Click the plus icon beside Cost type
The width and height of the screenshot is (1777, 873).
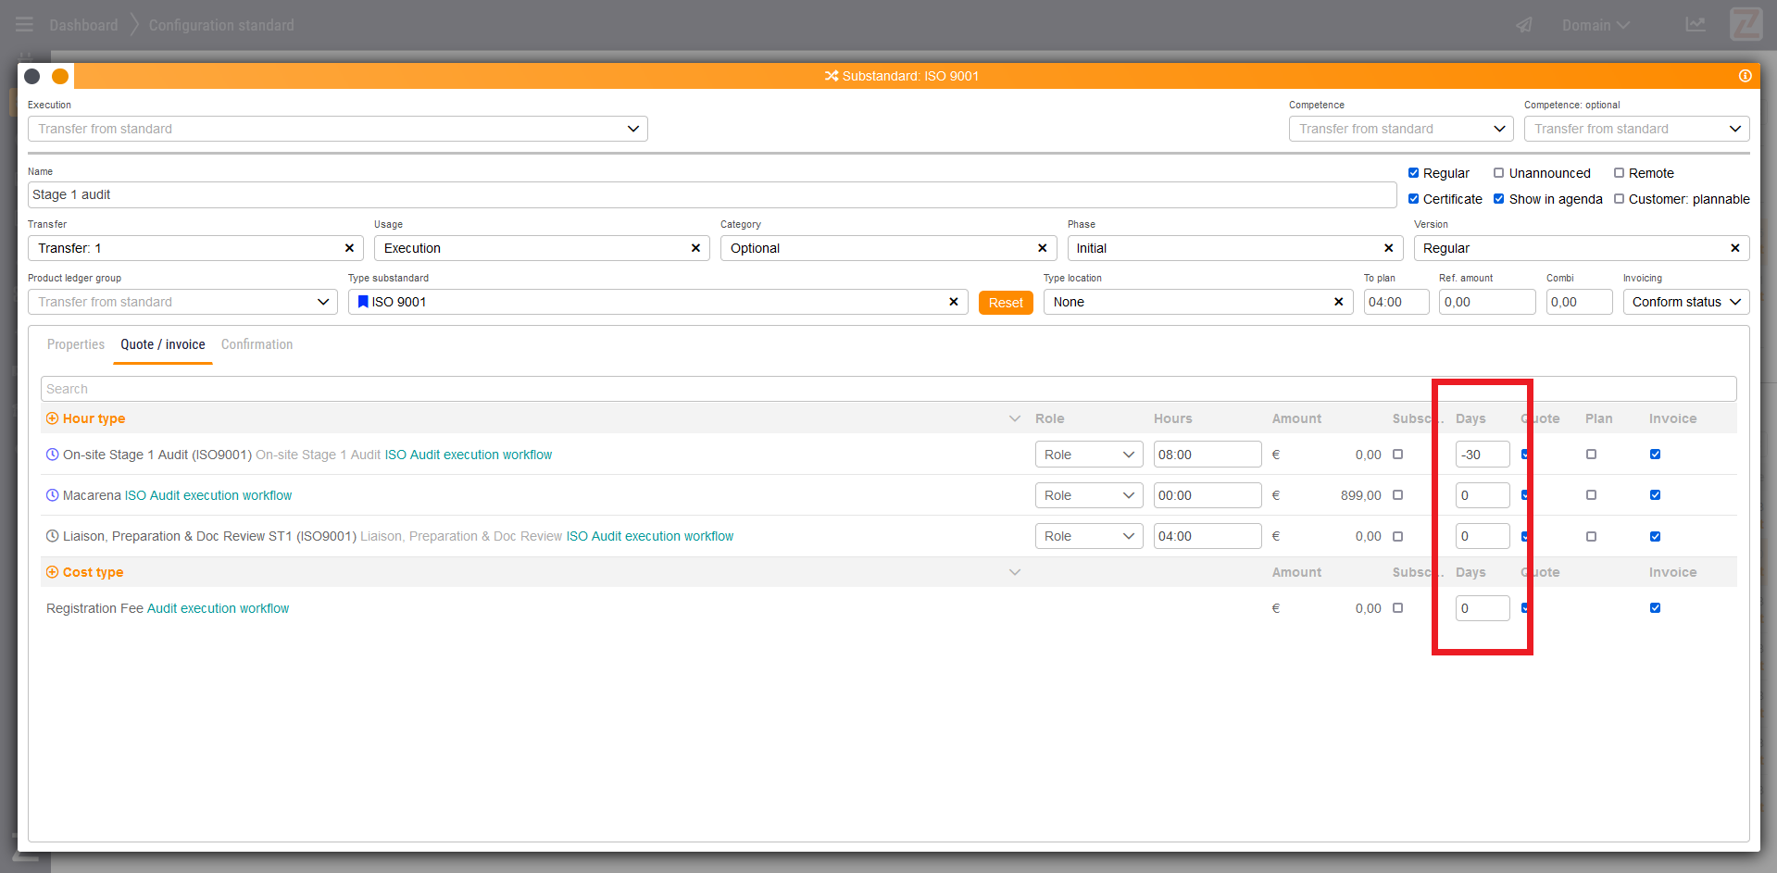[x=53, y=572]
